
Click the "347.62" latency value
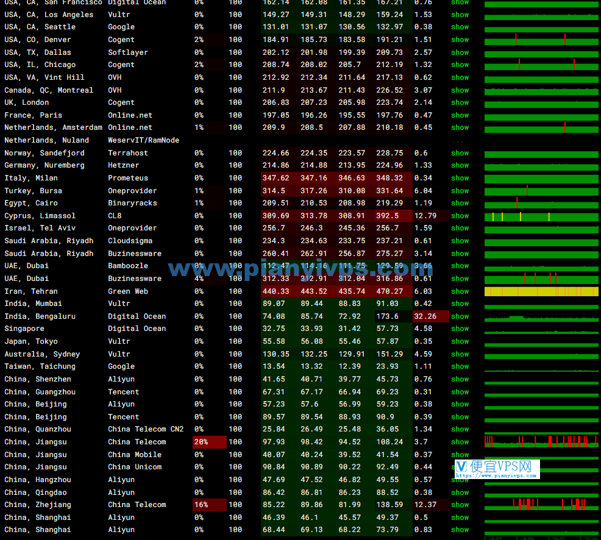click(x=276, y=178)
